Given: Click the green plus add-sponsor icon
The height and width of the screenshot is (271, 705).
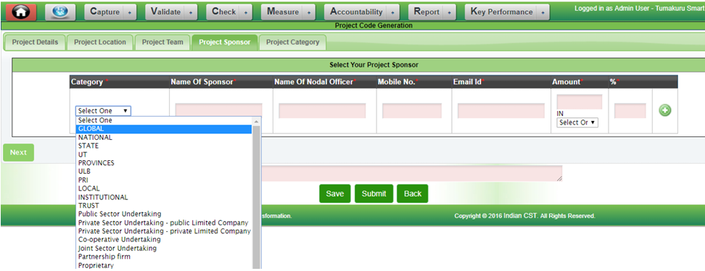Looking at the screenshot, I should [x=665, y=111].
